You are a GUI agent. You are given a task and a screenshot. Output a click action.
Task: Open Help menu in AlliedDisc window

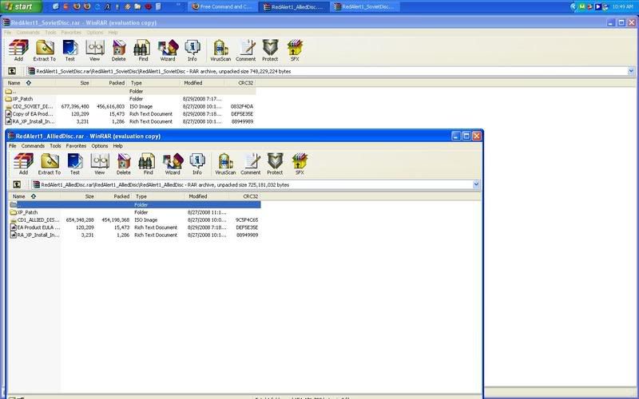point(117,146)
